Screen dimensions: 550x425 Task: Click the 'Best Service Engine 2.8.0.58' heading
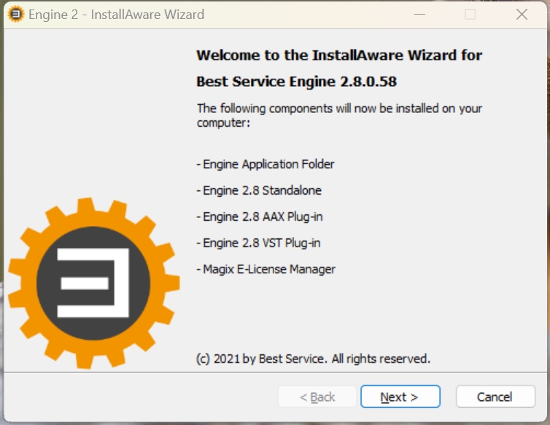pyautogui.click(x=296, y=82)
